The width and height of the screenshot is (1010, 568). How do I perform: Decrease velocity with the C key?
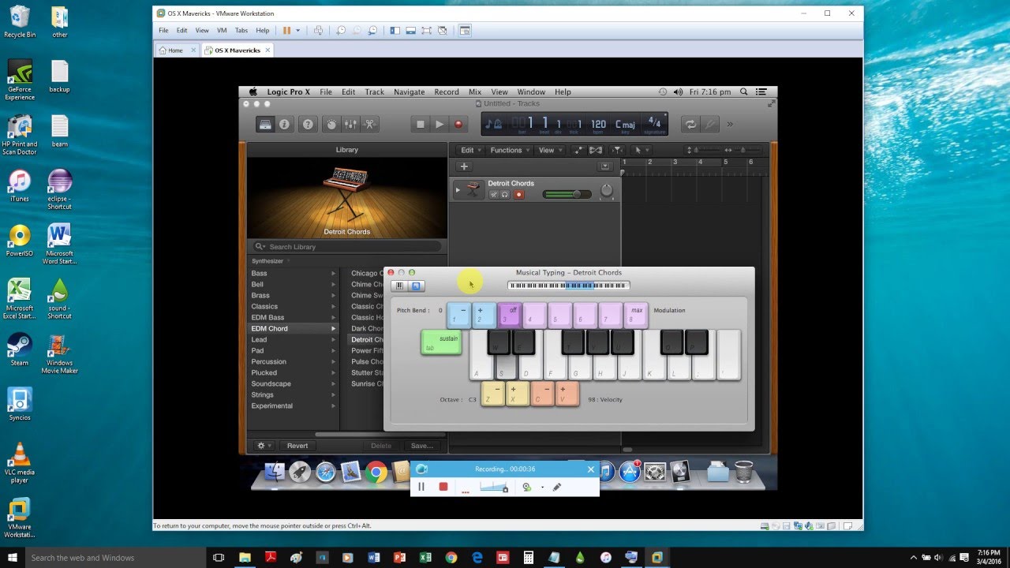pos(543,394)
